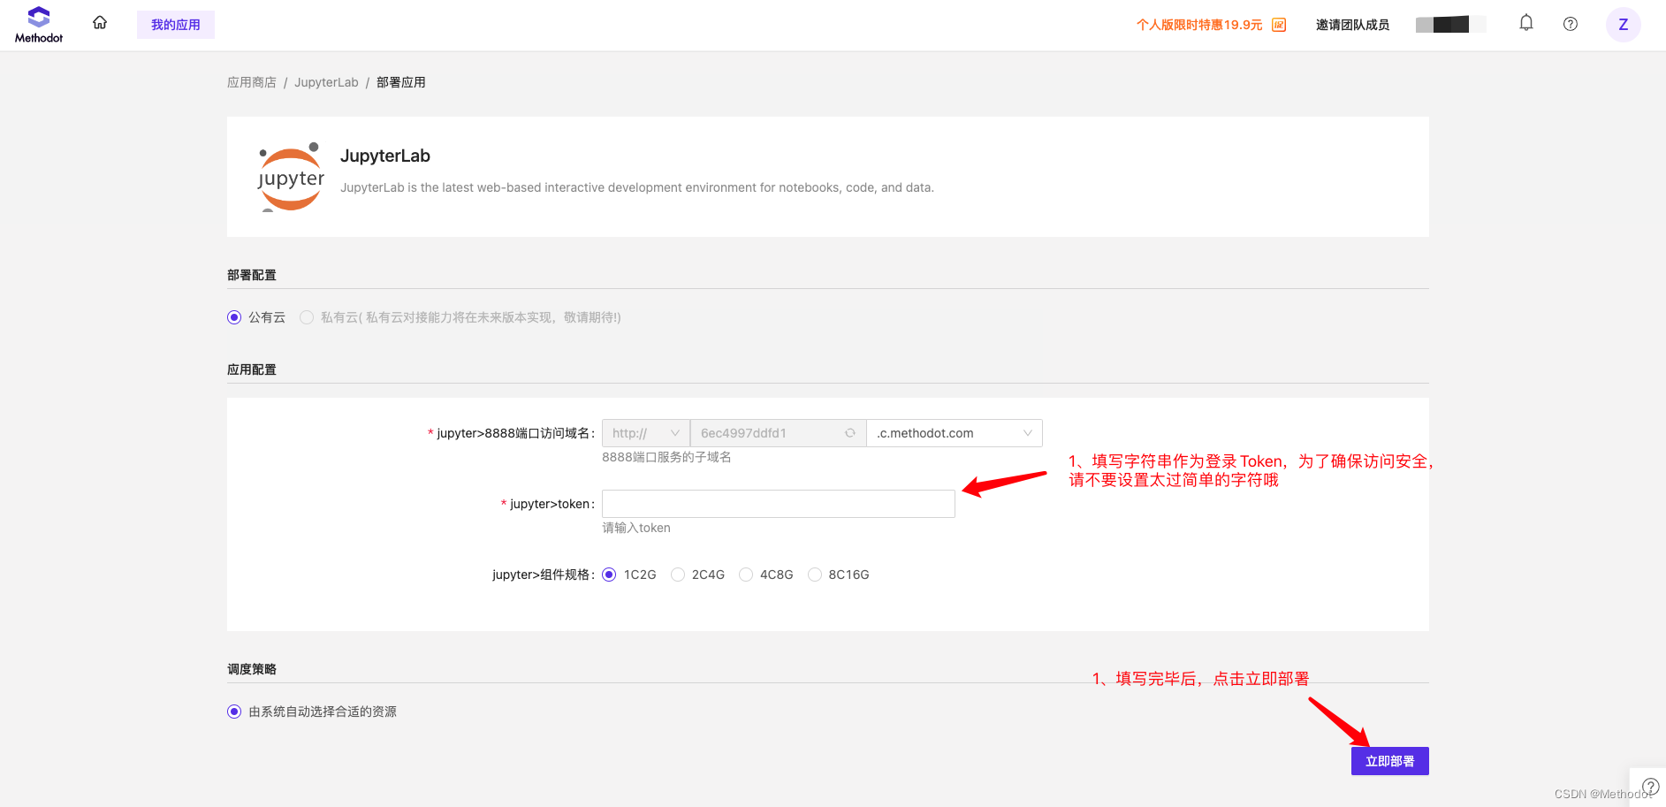1666x807 pixels.
Task: Click the 个人版限时特惠19.9元 promo link
Action: tap(1199, 25)
